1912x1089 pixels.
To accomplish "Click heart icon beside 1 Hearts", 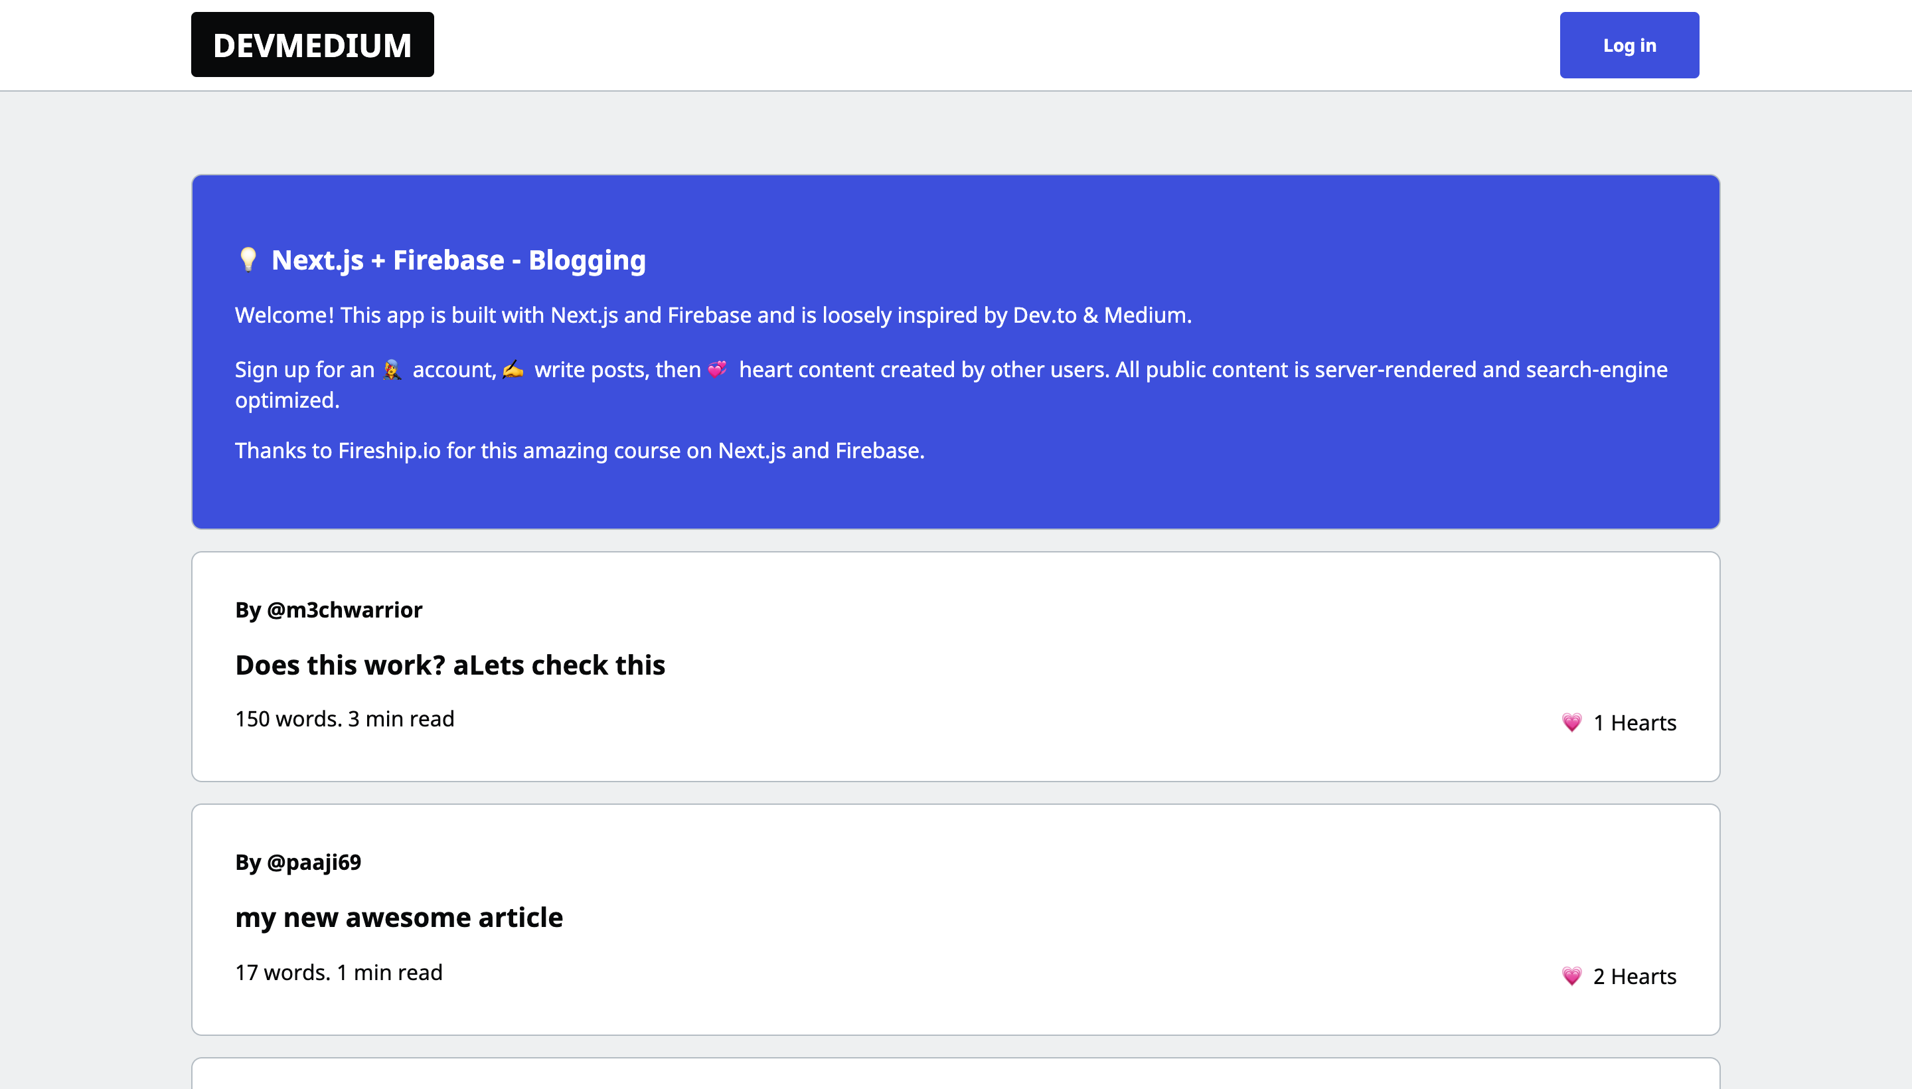I will (x=1572, y=722).
